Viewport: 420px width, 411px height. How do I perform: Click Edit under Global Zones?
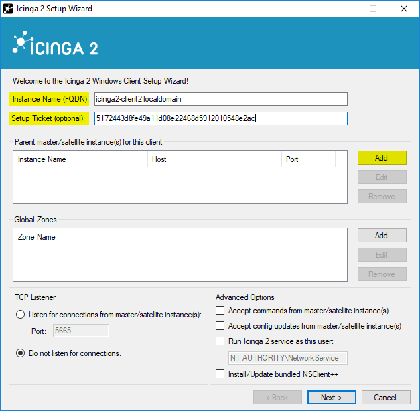click(x=382, y=254)
